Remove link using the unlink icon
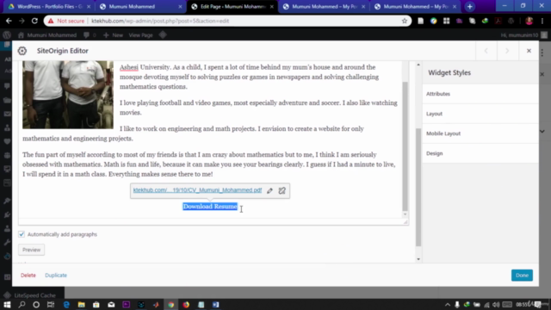This screenshot has height=310, width=551. [282, 190]
